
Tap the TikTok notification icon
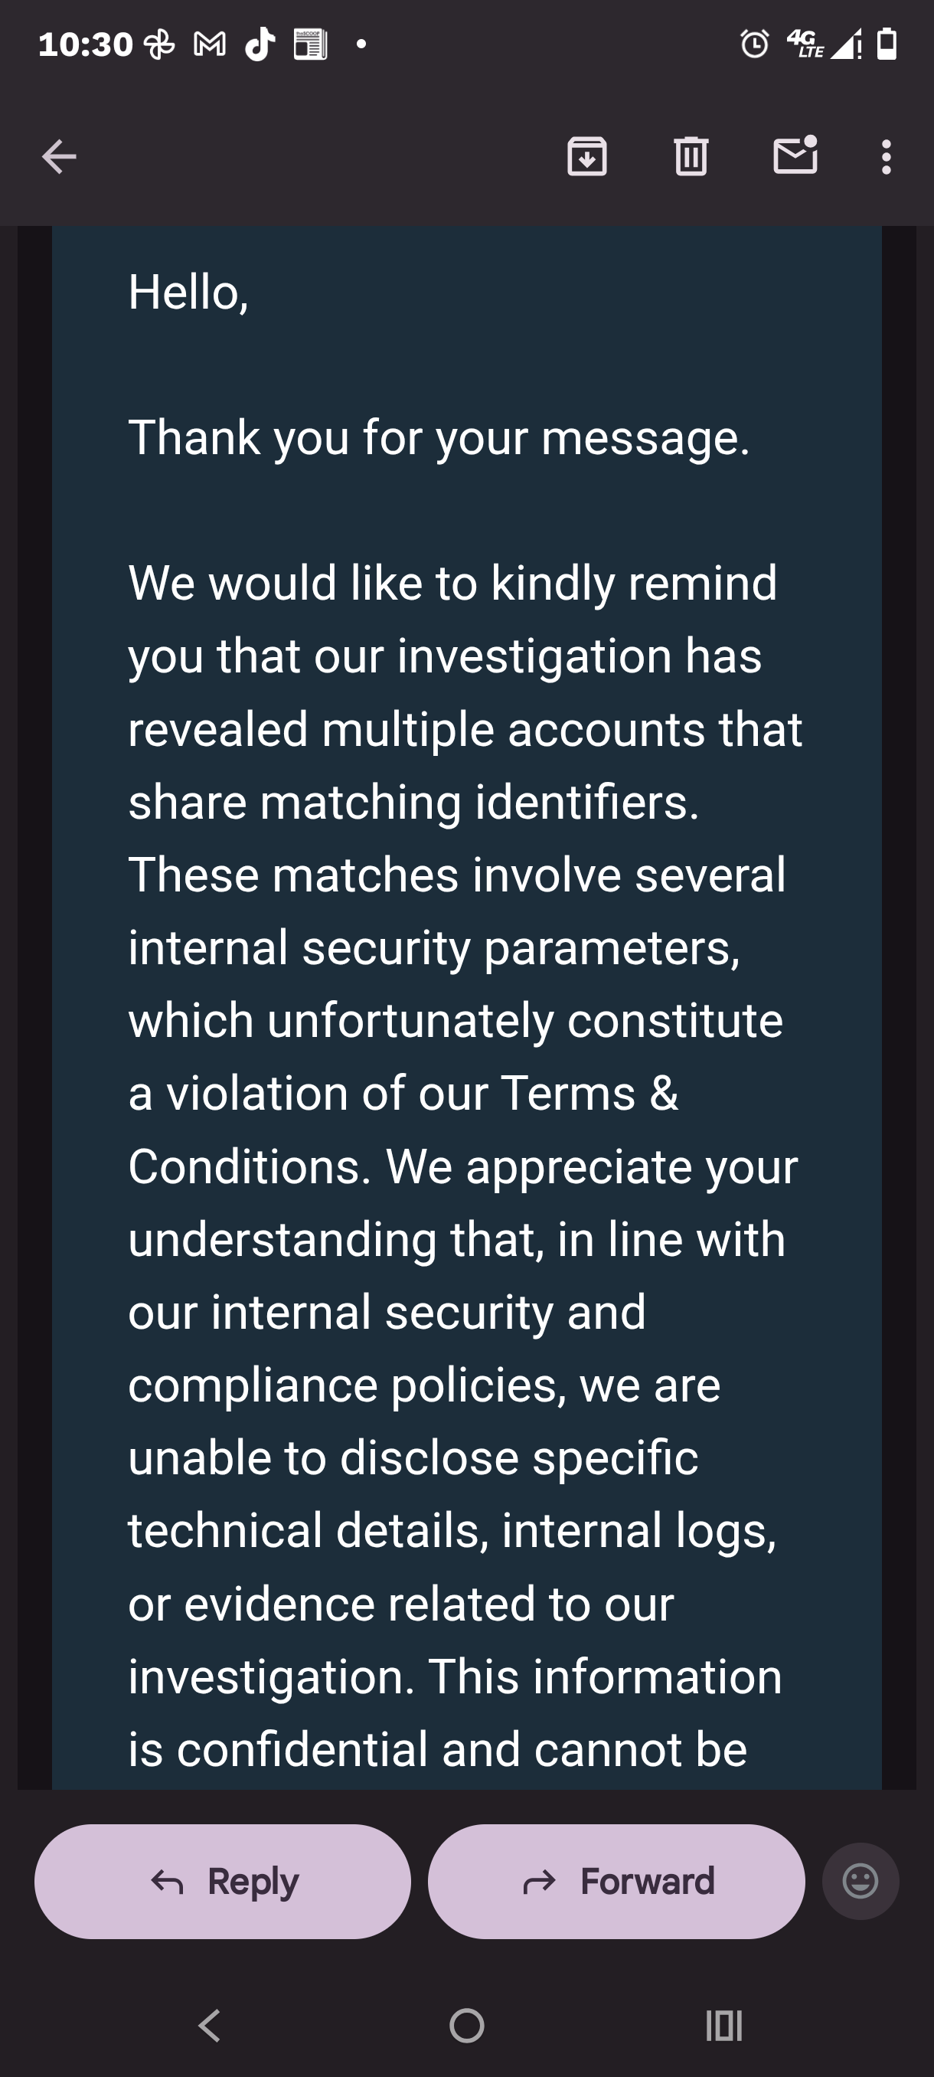coord(260,44)
